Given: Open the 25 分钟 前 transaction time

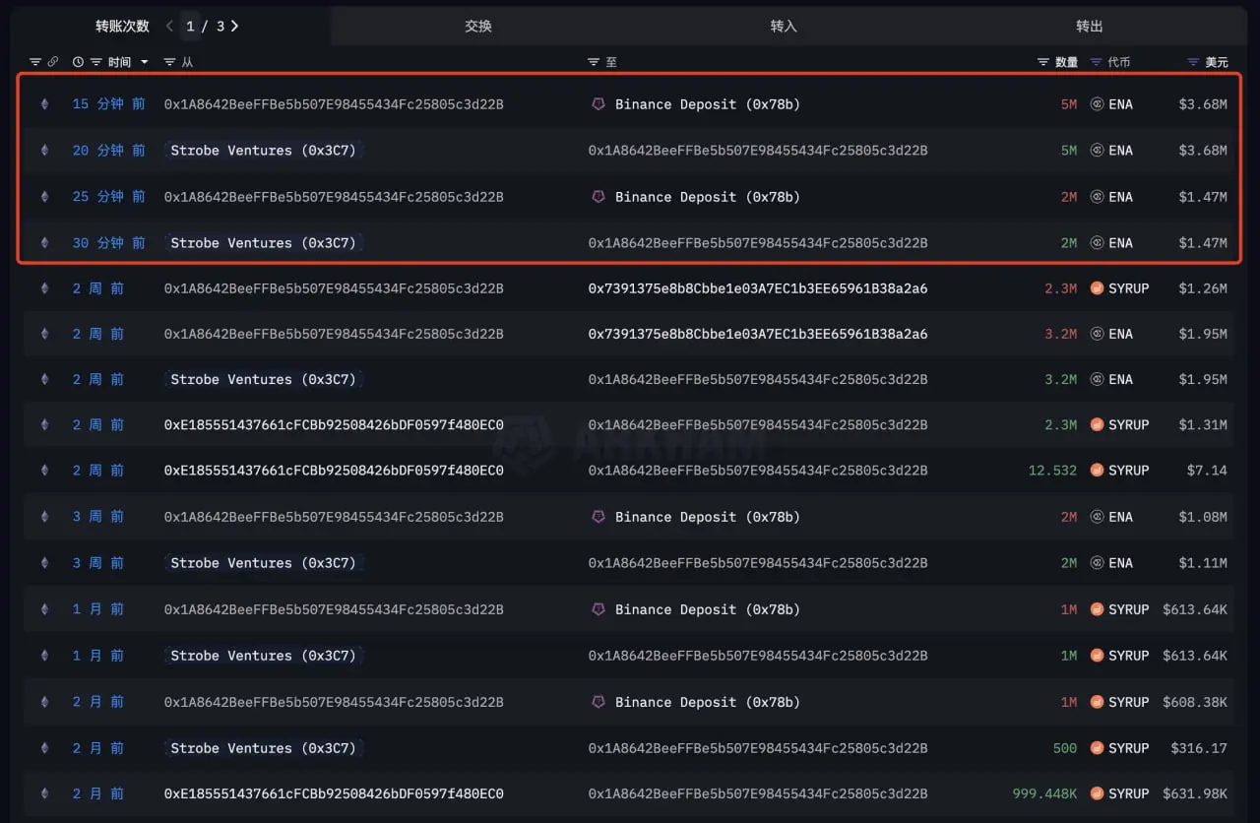Looking at the screenshot, I should point(108,197).
